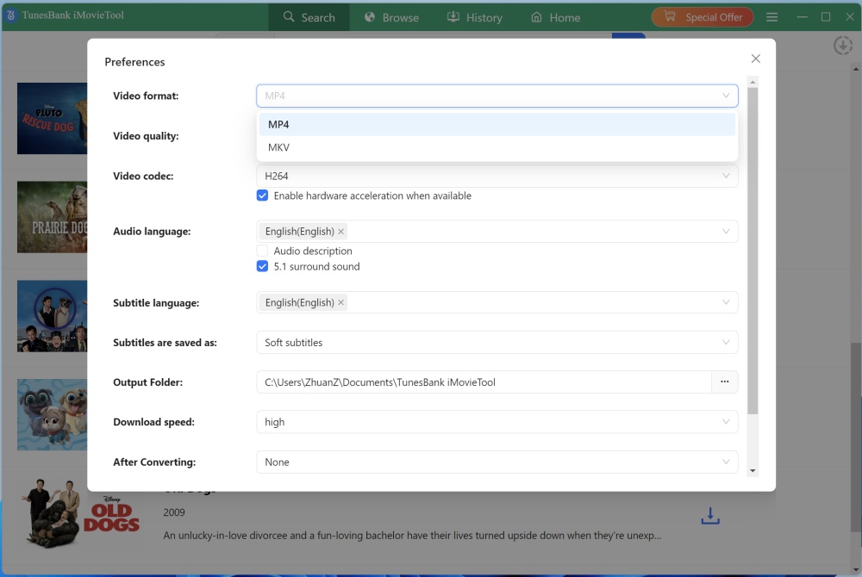Go to the History tab
This screenshot has width=862, height=577.
[474, 17]
